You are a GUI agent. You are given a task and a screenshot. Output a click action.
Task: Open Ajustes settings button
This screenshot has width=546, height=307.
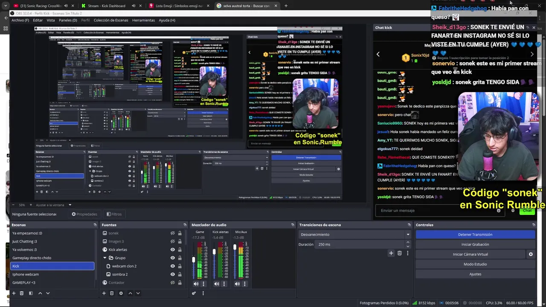[x=475, y=274]
